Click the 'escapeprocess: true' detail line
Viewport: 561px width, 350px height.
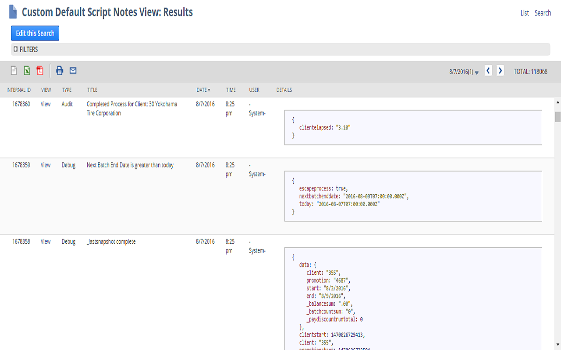coord(323,188)
